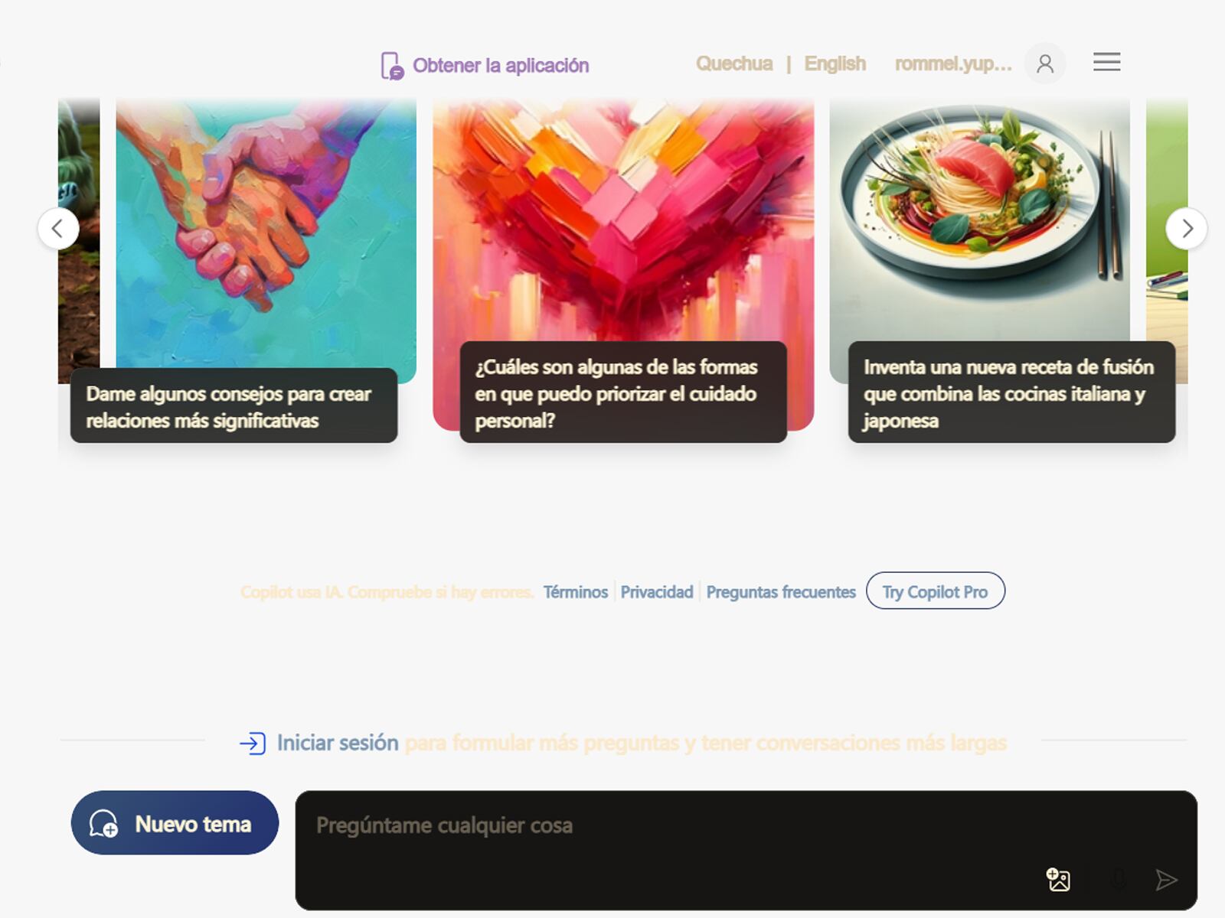Click the chat bubble icon in Nuevo tema
This screenshot has height=918, width=1225.
pyautogui.click(x=103, y=824)
